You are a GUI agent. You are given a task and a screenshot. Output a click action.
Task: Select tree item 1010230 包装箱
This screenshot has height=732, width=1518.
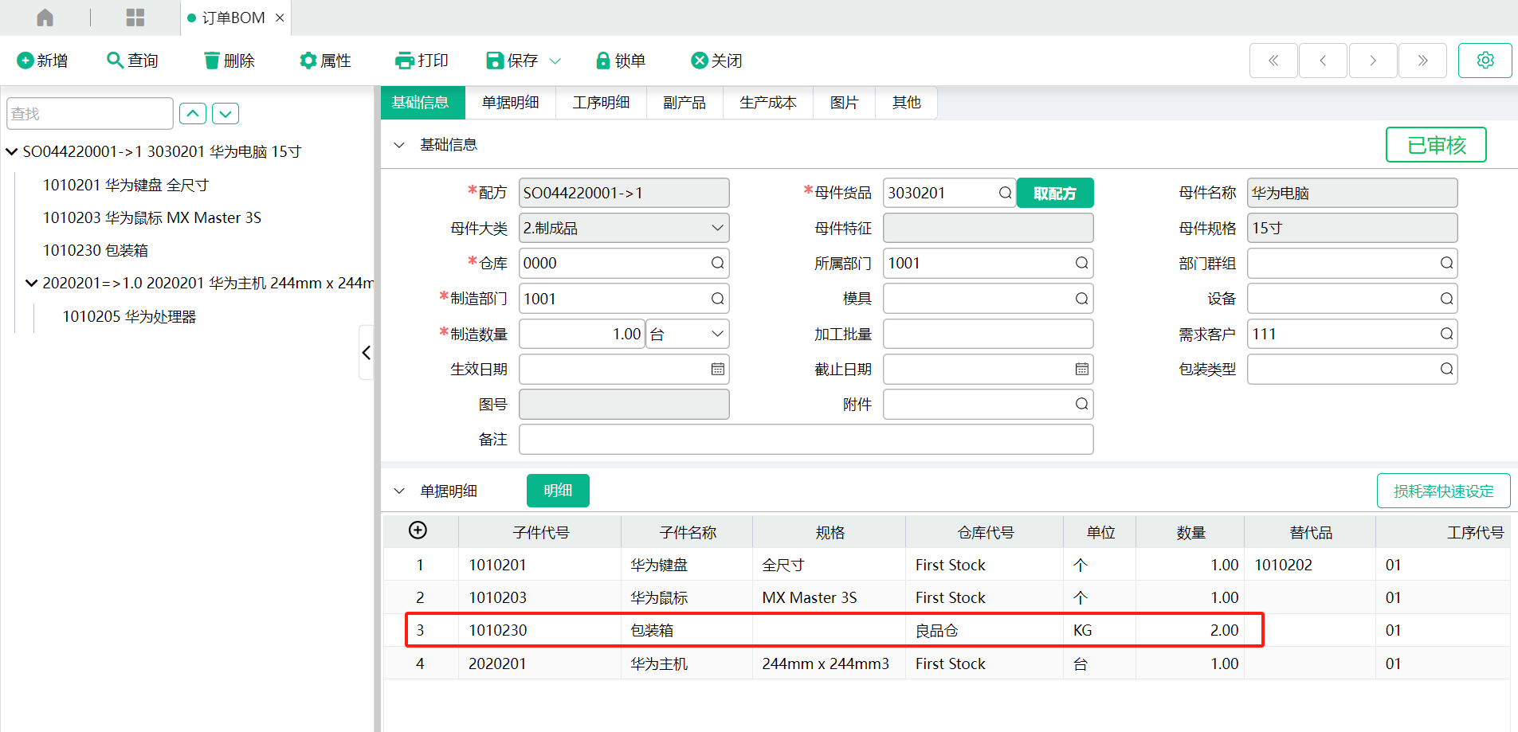coord(95,250)
